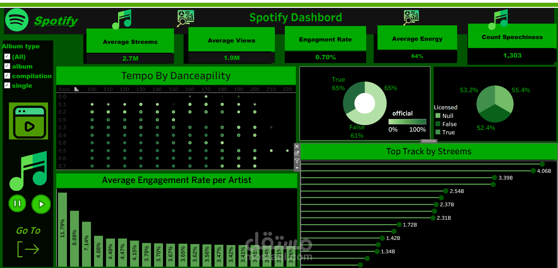The width and height of the screenshot is (558, 268).
Task: Click the Go To exit arrow icon
Action: [28, 249]
